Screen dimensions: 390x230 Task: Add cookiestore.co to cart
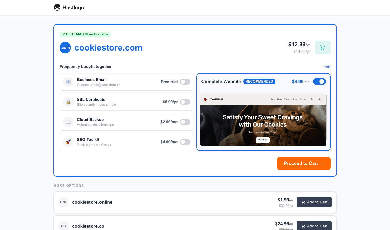click(x=314, y=226)
